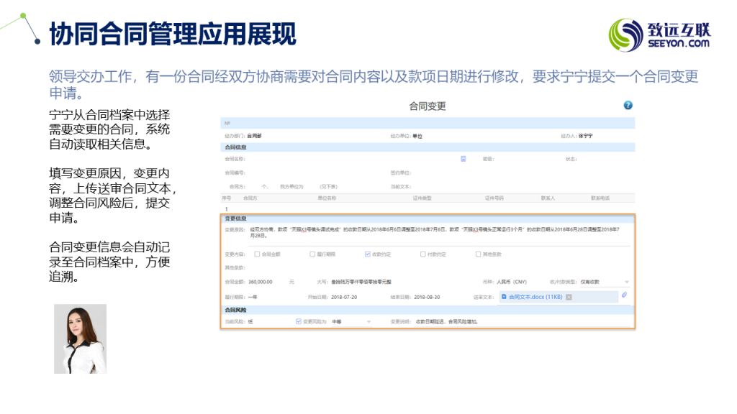
Task: Click the Word document icon before 合同文本.docx
Action: coord(504,297)
